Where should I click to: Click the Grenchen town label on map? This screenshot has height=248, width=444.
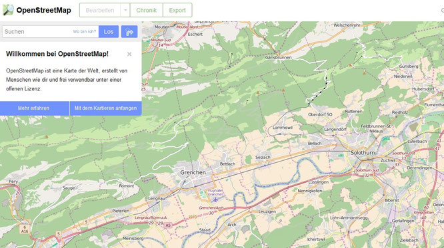click(x=193, y=172)
